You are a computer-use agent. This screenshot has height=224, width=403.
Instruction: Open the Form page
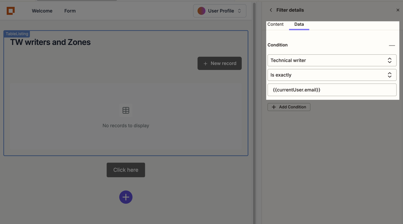70,11
